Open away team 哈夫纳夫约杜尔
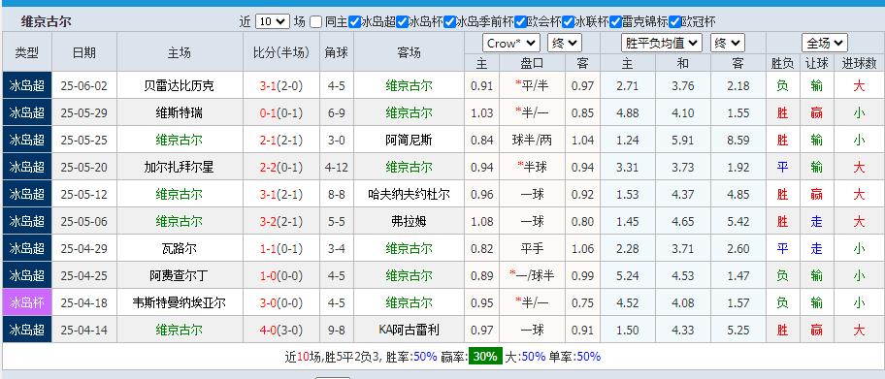The height and width of the screenshot is (379, 885). point(409,194)
